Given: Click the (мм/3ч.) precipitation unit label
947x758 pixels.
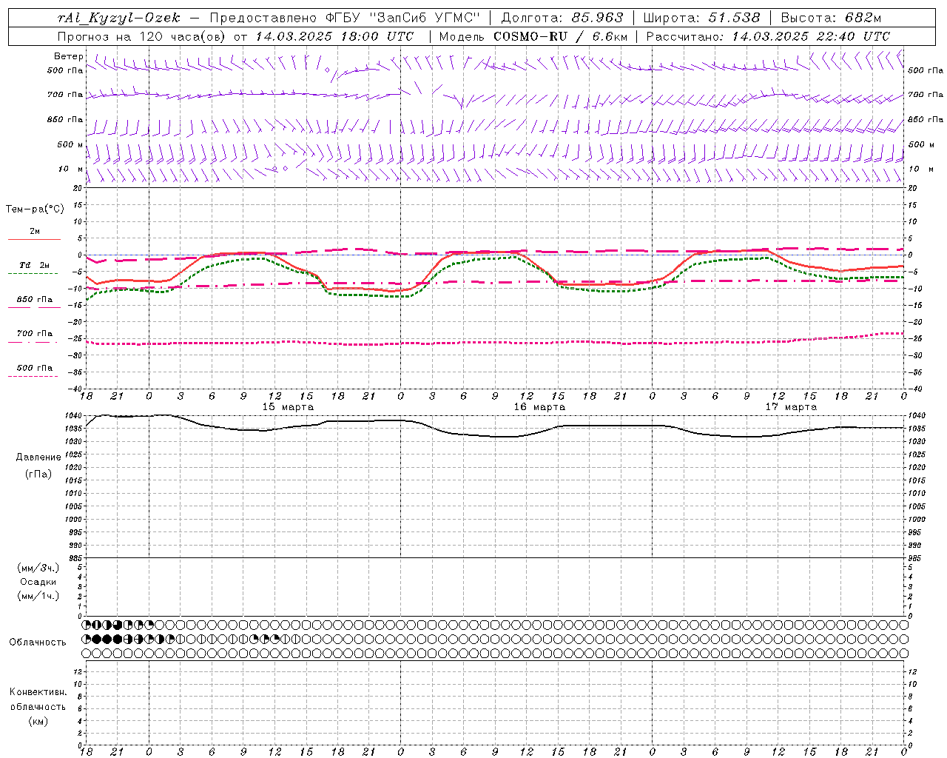Looking at the screenshot, I should pyautogui.click(x=38, y=568).
